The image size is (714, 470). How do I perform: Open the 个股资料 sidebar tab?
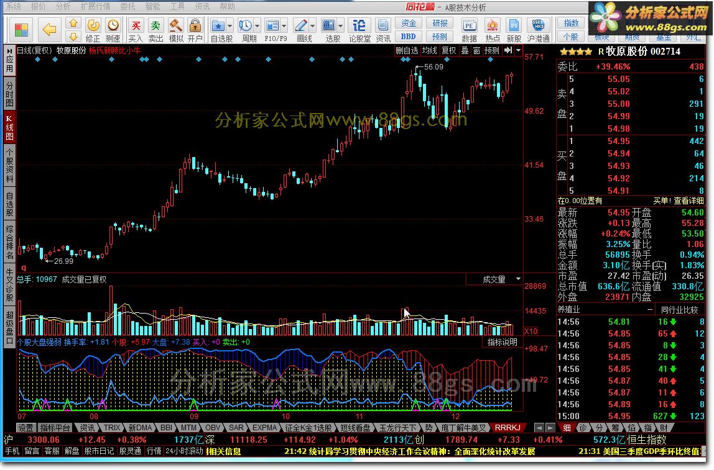pyautogui.click(x=9, y=165)
